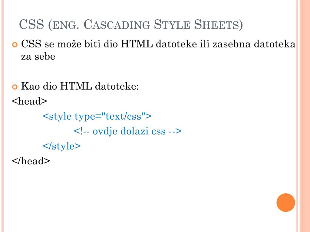The width and height of the screenshot is (310, 232).
Task: Click the closing </head> tag text
Action: click(31, 161)
